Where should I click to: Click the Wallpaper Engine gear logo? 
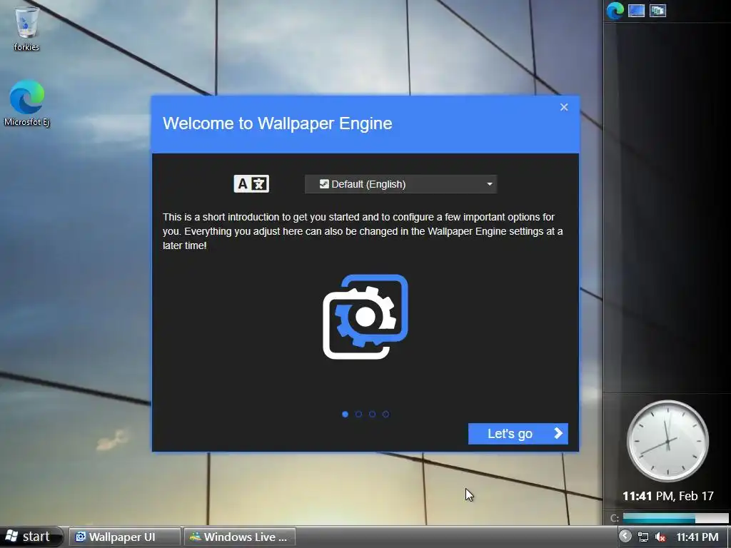[365, 317]
